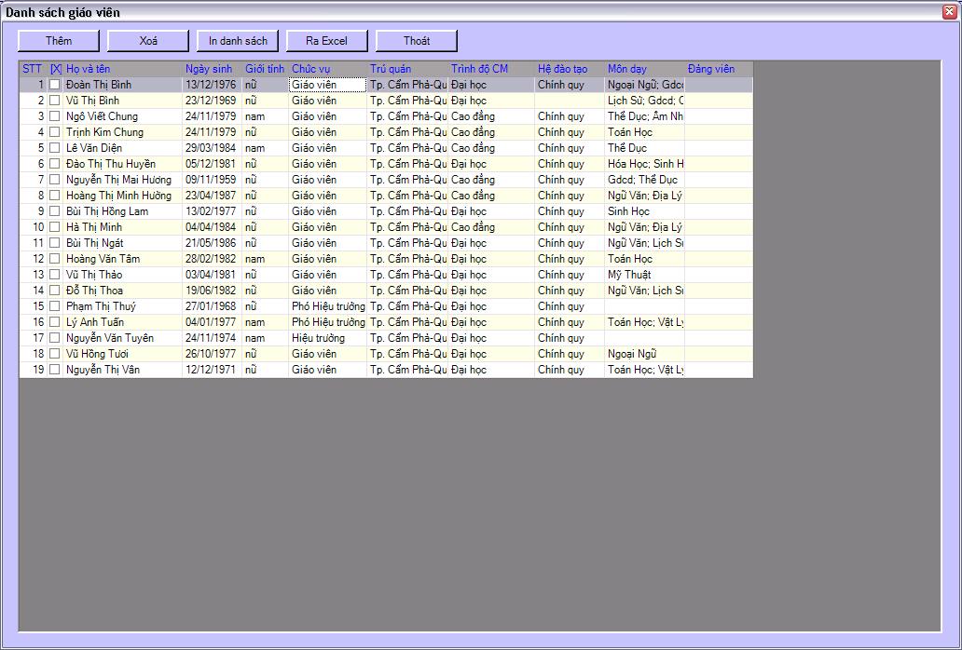This screenshot has height=650, width=962.
Task: Select birth date 19/06/1982
Action: click(x=213, y=291)
